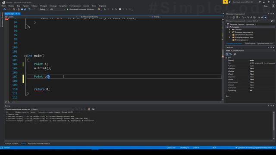Click the Save file icon in the toolbar
The height and width of the screenshot is (155, 276).
pyautogui.click(x=22, y=9)
